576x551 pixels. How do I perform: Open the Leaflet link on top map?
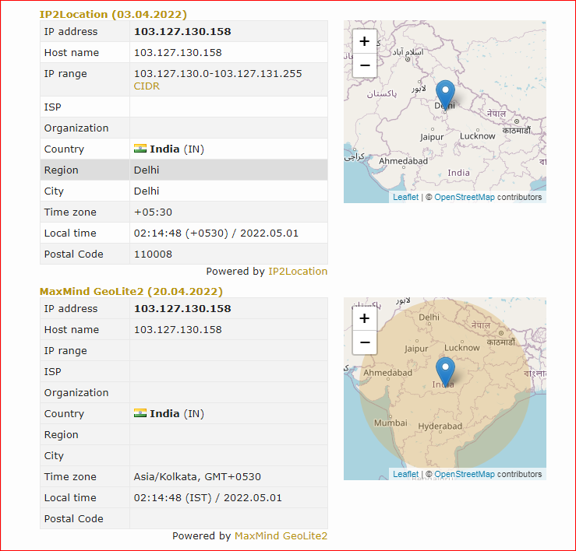(x=405, y=198)
